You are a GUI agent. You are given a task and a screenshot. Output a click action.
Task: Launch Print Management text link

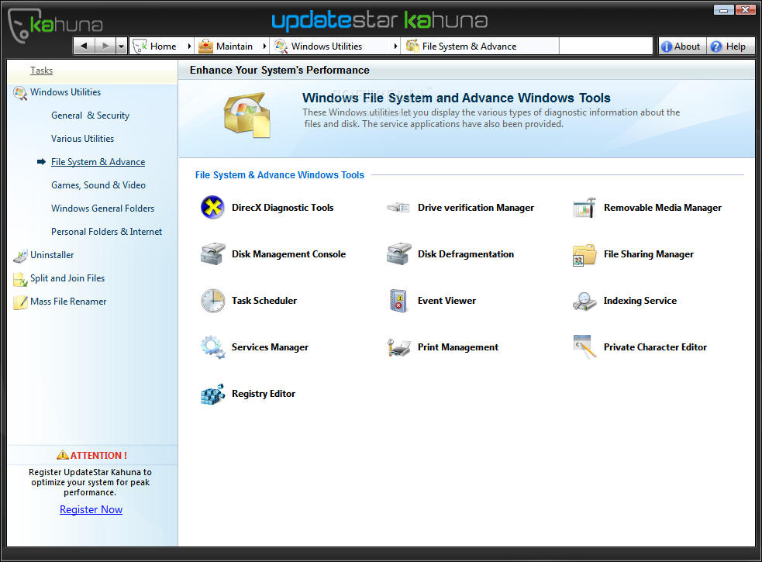(458, 347)
